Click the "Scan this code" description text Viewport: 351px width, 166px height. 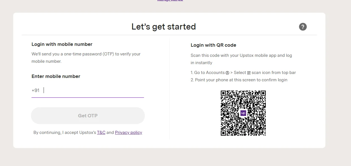pyautogui.click(x=241, y=59)
